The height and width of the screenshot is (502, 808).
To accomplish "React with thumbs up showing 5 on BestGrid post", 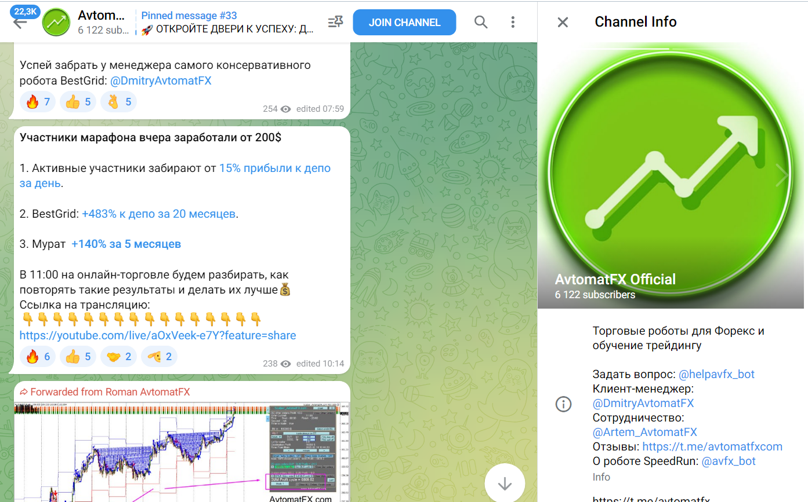I will pos(78,102).
